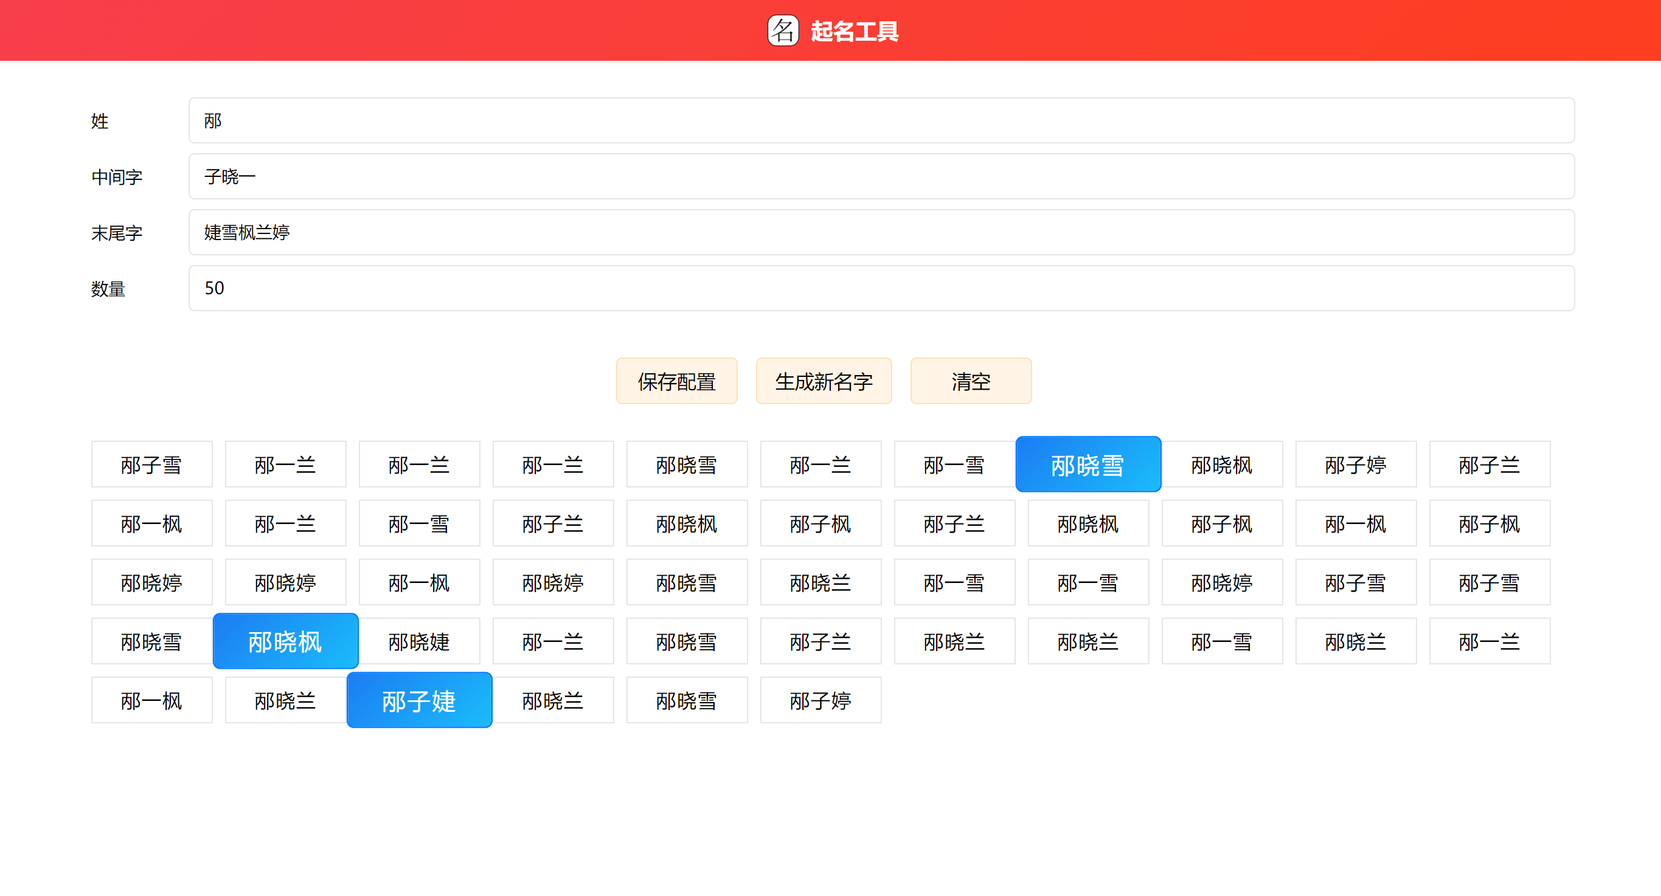
Task: Deselect the highlighted 邴晓枫 name card
Action: point(286,641)
